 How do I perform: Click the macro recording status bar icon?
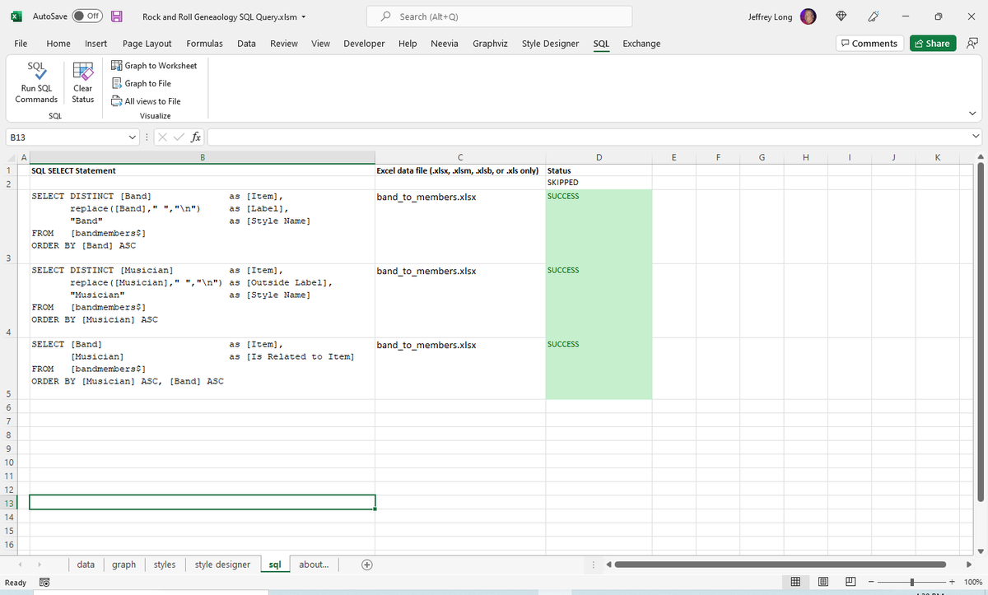click(x=44, y=583)
